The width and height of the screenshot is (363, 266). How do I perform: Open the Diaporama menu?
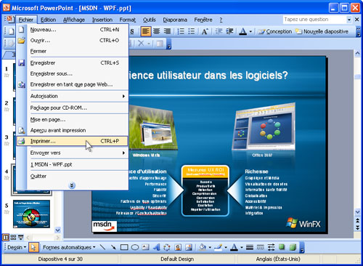tap(175, 20)
